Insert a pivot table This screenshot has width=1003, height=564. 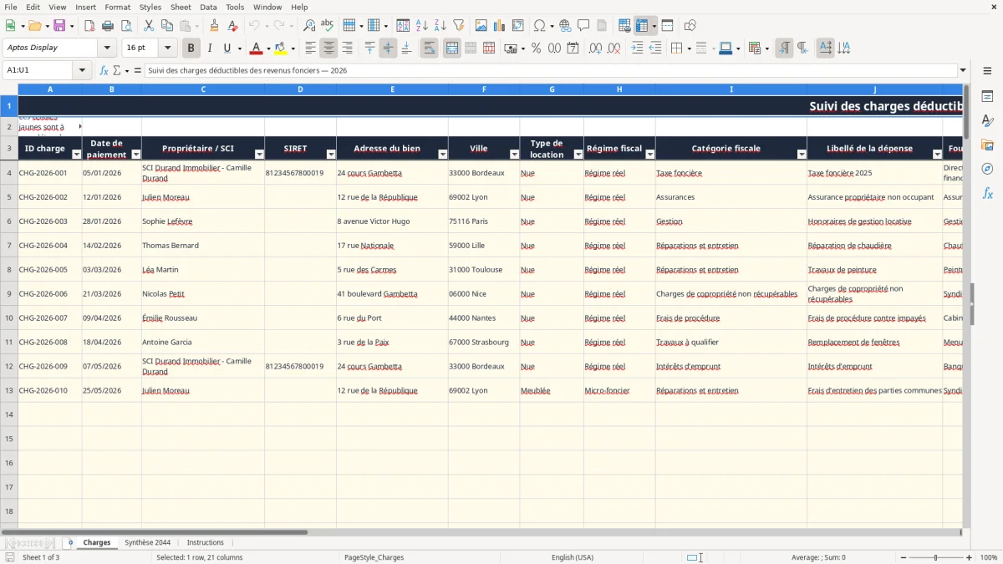[x=518, y=26]
